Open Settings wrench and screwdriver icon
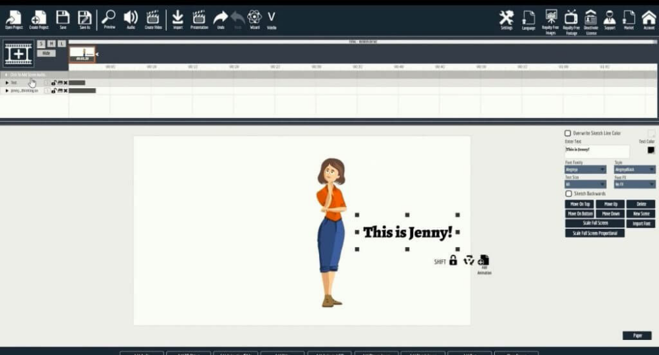Image resolution: width=659 pixels, height=355 pixels. (x=506, y=20)
